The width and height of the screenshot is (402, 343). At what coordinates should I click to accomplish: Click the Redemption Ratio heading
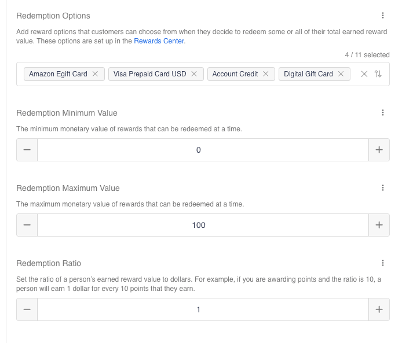49,263
